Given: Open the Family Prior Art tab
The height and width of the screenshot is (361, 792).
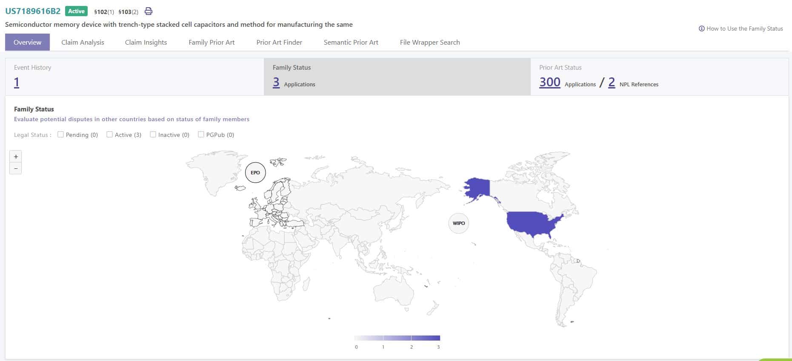Looking at the screenshot, I should coord(212,42).
